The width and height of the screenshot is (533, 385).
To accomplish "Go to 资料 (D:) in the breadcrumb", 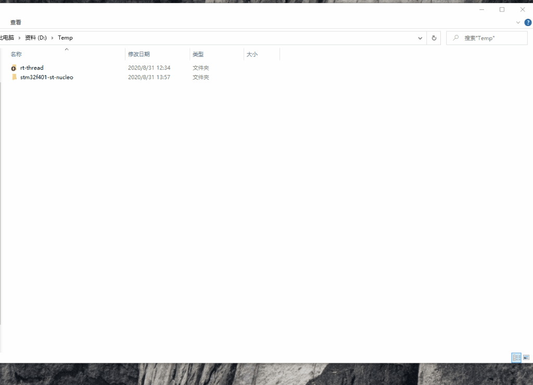I will tap(36, 38).
